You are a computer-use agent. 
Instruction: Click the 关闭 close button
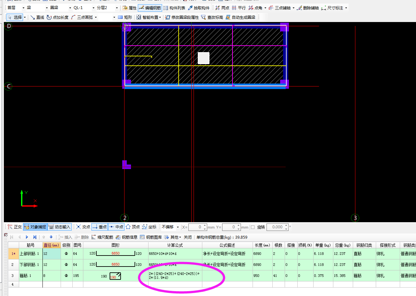point(188,237)
